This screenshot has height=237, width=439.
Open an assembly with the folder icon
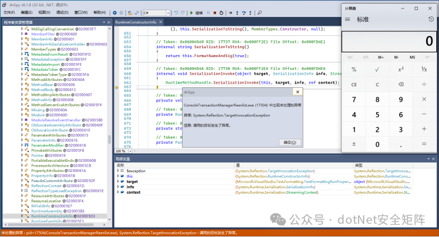(x=130, y=13)
